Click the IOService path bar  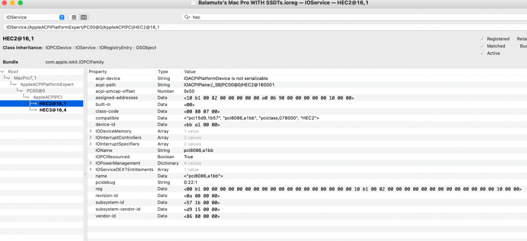tap(266, 27)
